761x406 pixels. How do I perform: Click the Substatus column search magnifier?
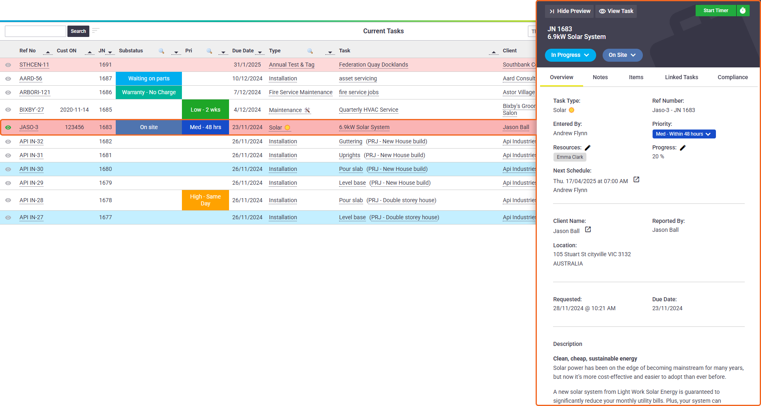(x=161, y=51)
